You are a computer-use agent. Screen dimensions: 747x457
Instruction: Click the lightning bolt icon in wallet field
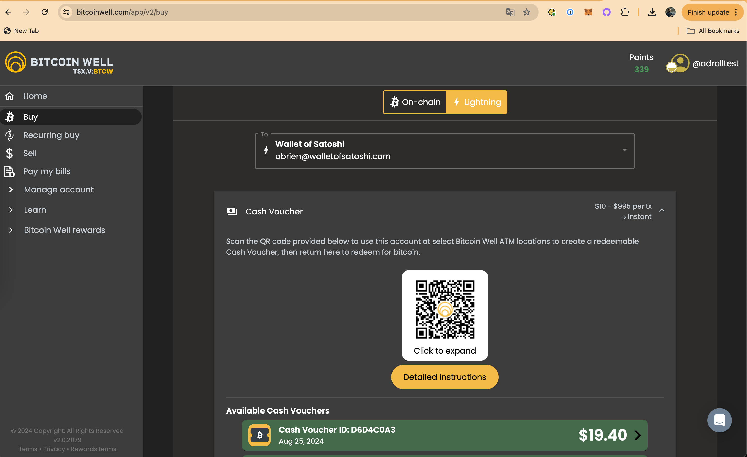(x=266, y=150)
